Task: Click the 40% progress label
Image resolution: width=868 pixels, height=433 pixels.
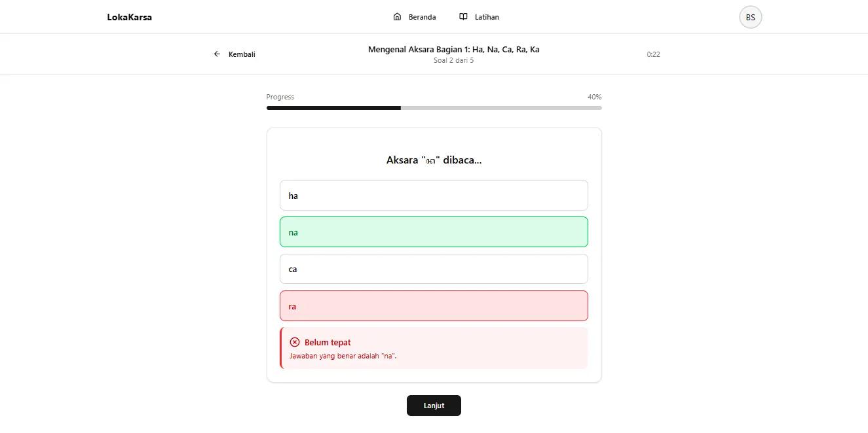Action: (x=594, y=97)
